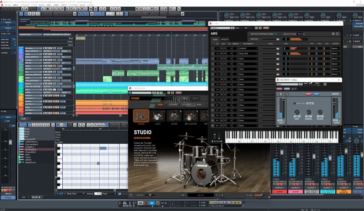Toggle the Tempo Sync checkbox in Delay
The width and height of the screenshot is (364, 211).
tap(294, 103)
